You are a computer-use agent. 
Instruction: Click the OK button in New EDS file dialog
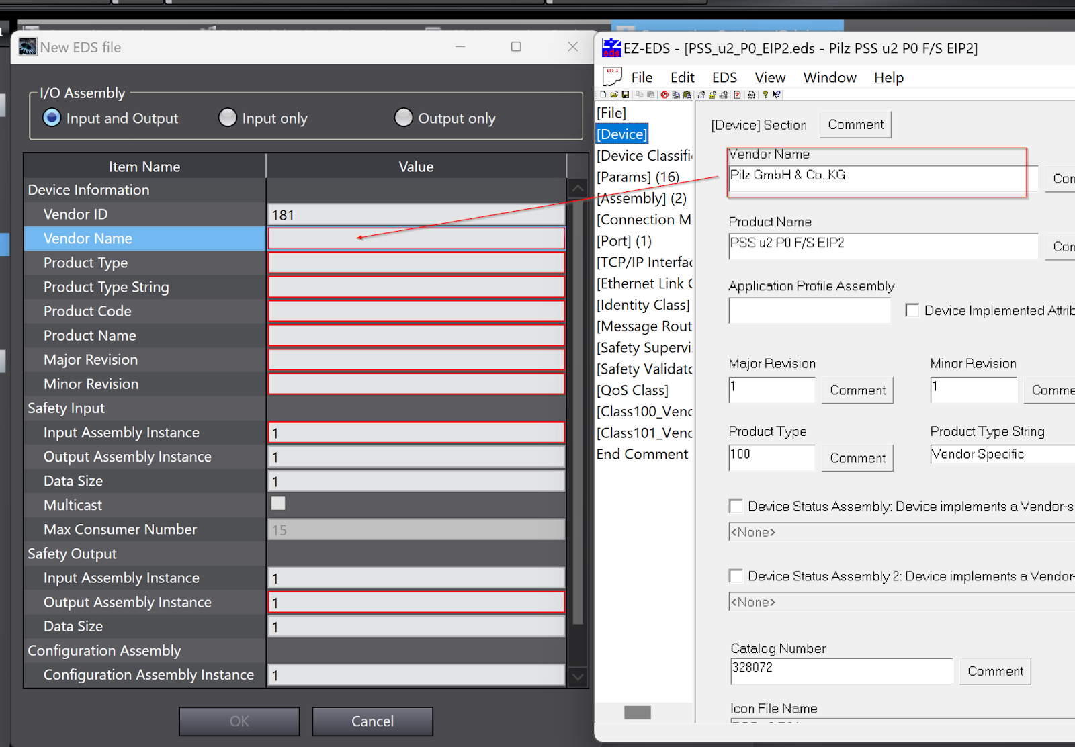(239, 721)
